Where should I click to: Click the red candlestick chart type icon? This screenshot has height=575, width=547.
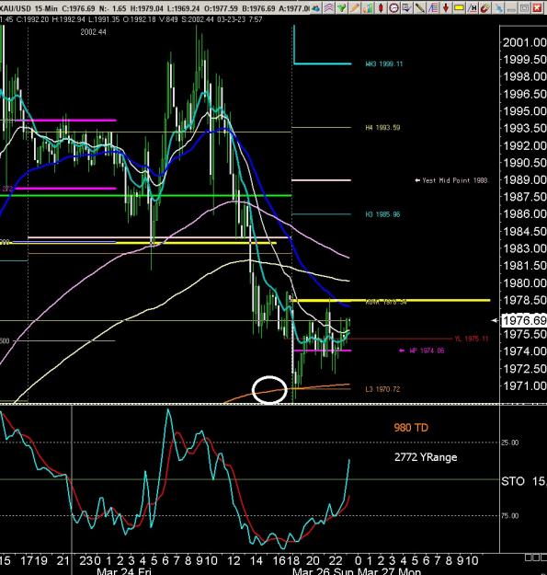(381, 7)
